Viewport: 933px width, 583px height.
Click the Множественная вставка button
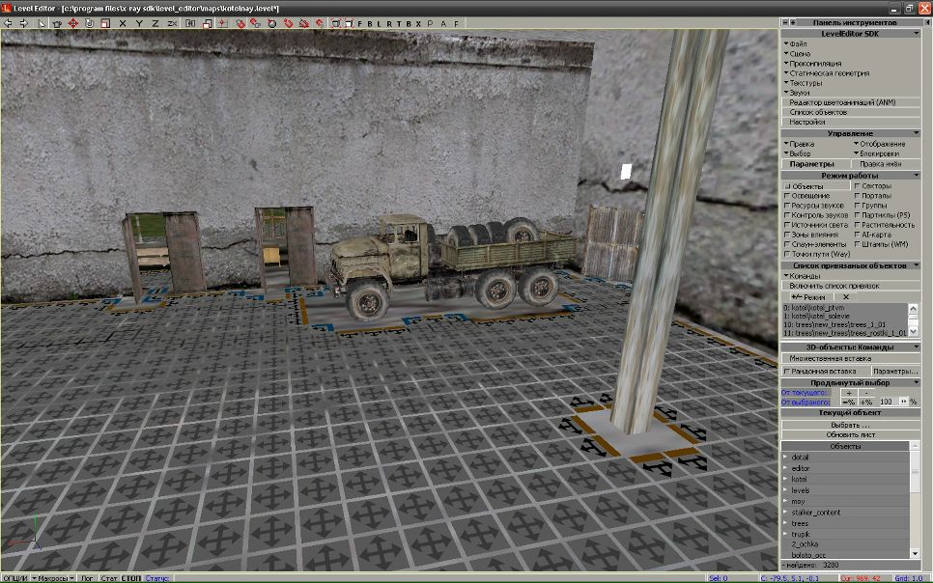click(x=850, y=358)
